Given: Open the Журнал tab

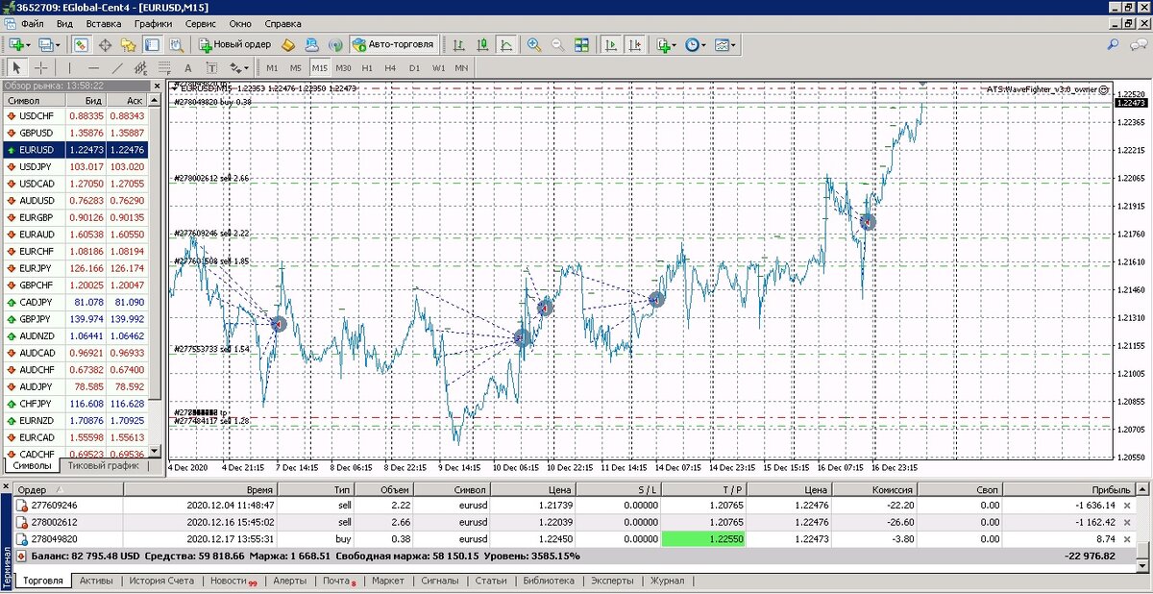Looking at the screenshot, I should pos(668,581).
